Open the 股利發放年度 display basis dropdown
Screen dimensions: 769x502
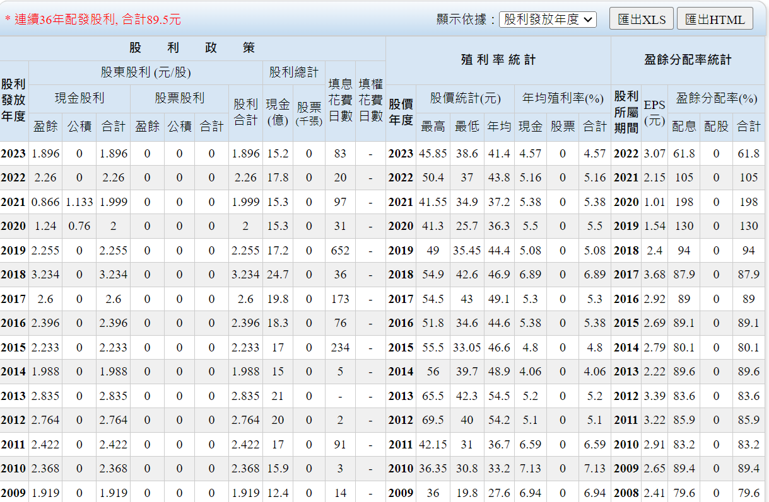click(x=547, y=20)
